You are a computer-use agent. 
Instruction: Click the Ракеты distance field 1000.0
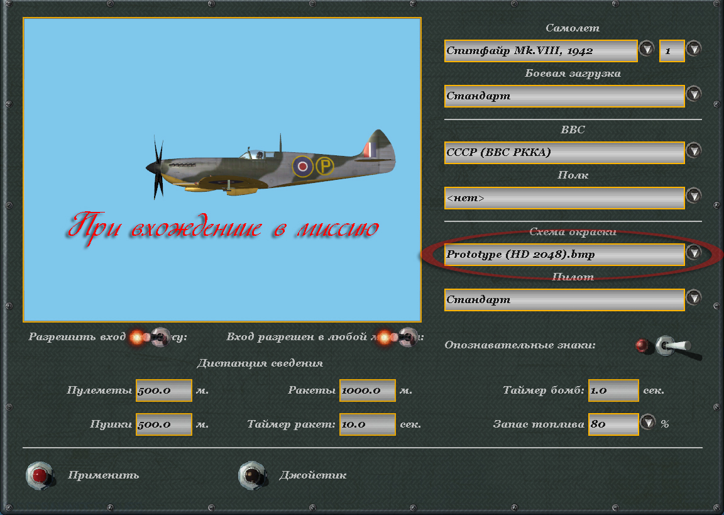[x=367, y=390]
